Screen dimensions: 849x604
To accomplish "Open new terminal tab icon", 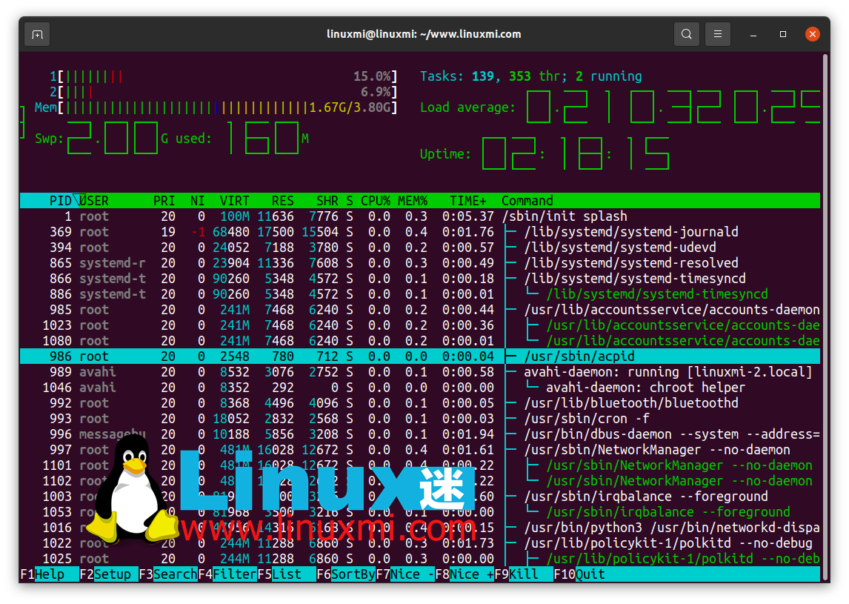I will click(37, 35).
